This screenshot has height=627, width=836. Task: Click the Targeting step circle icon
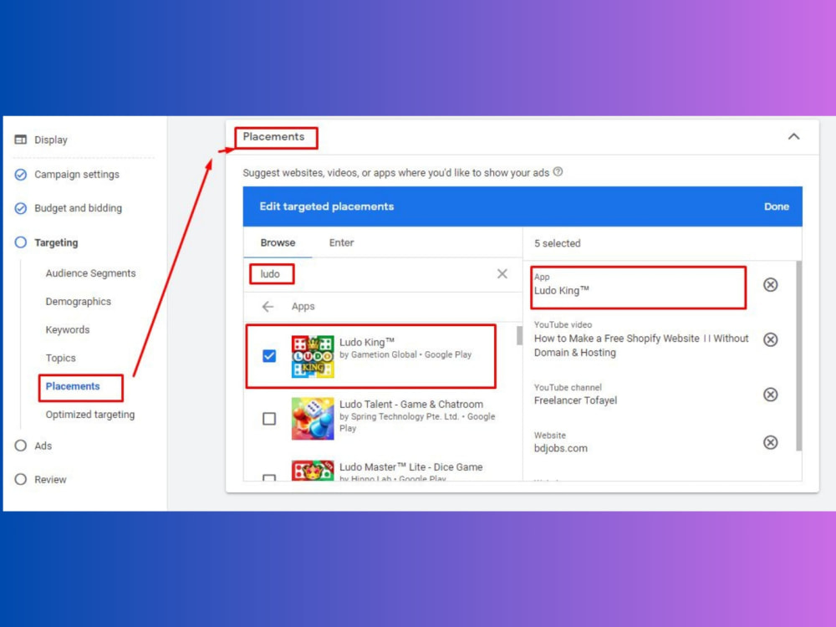[x=21, y=242]
